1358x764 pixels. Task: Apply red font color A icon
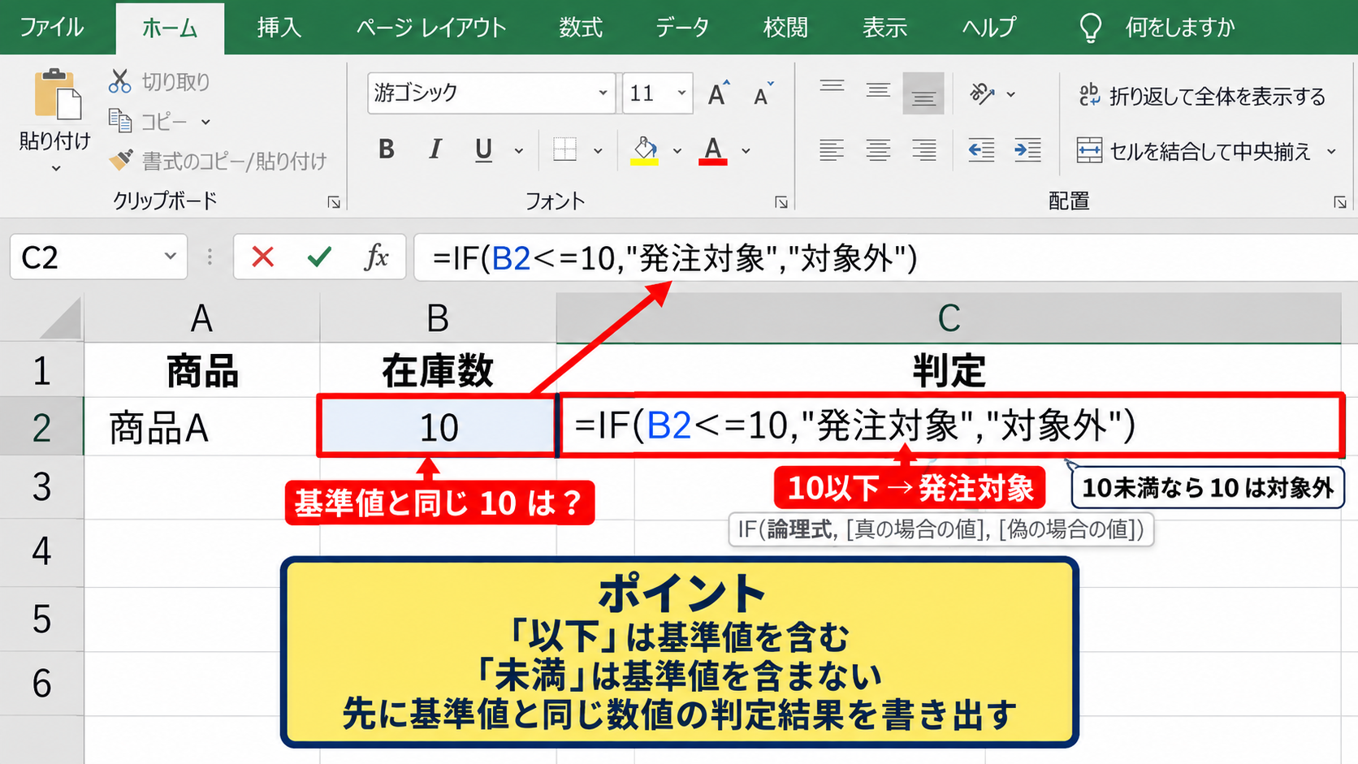pos(713,150)
